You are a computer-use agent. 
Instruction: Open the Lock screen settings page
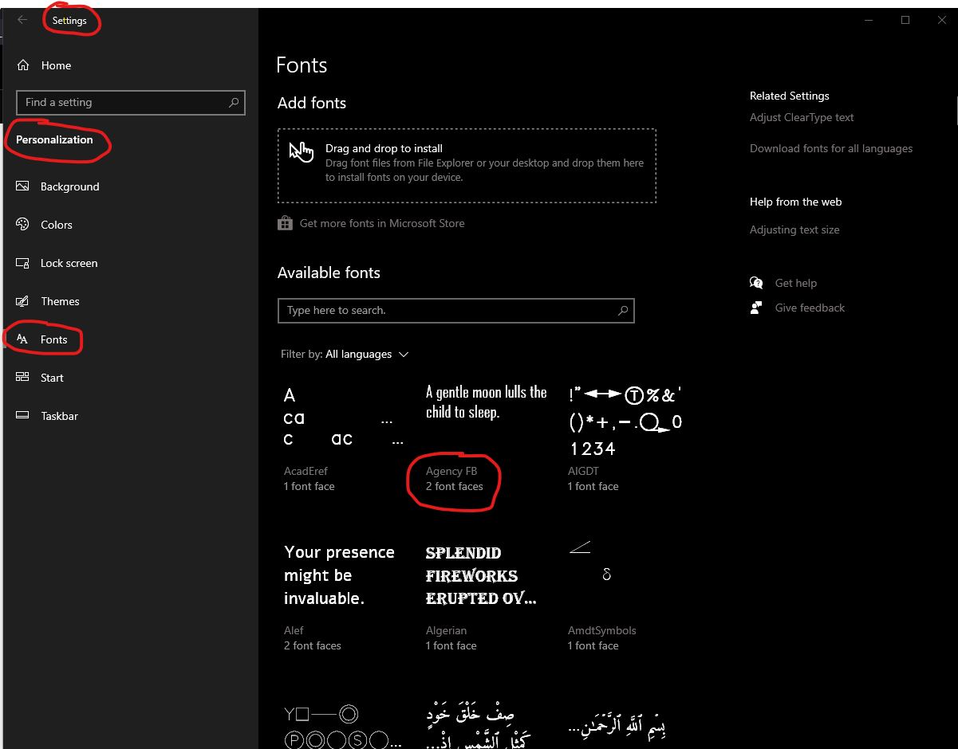[69, 263]
